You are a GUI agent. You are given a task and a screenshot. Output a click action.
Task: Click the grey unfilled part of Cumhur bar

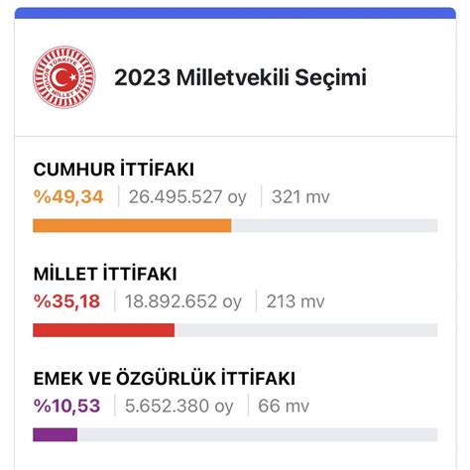coord(334,226)
